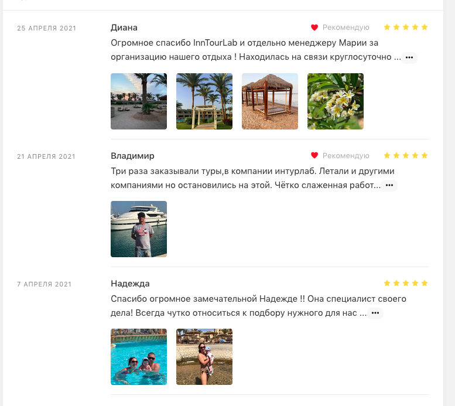Click the star rating on Диана's review
The height and width of the screenshot is (406, 455).
(406, 28)
